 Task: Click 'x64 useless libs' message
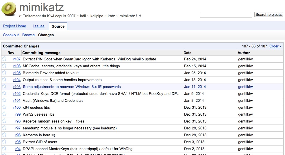point(36,108)
